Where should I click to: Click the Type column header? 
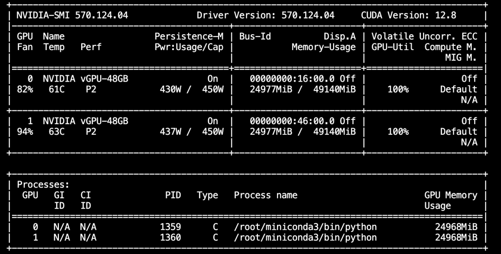tap(207, 195)
